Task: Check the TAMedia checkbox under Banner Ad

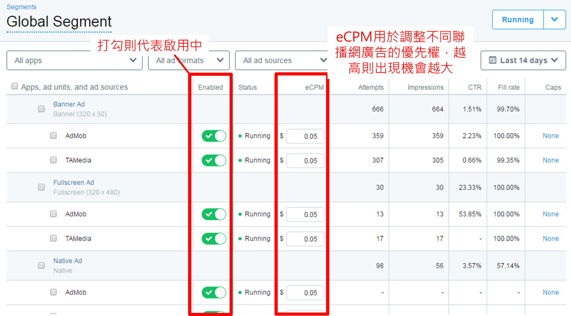Action: (53, 160)
